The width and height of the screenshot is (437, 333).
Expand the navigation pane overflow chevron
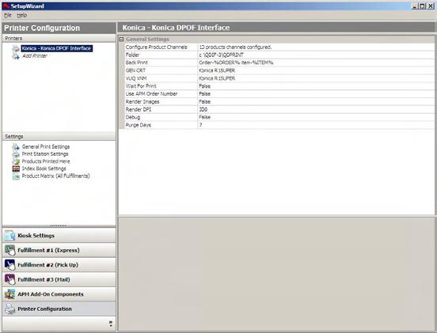111,324
